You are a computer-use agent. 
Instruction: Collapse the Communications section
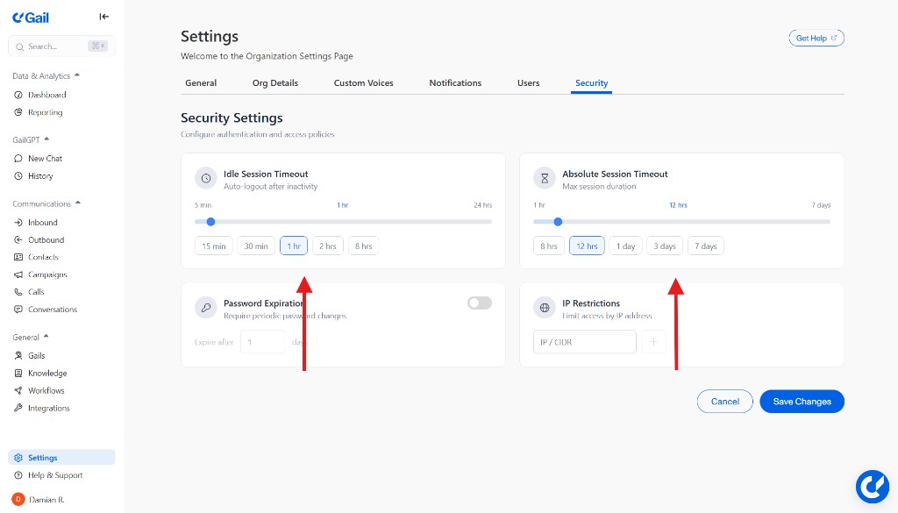77,203
